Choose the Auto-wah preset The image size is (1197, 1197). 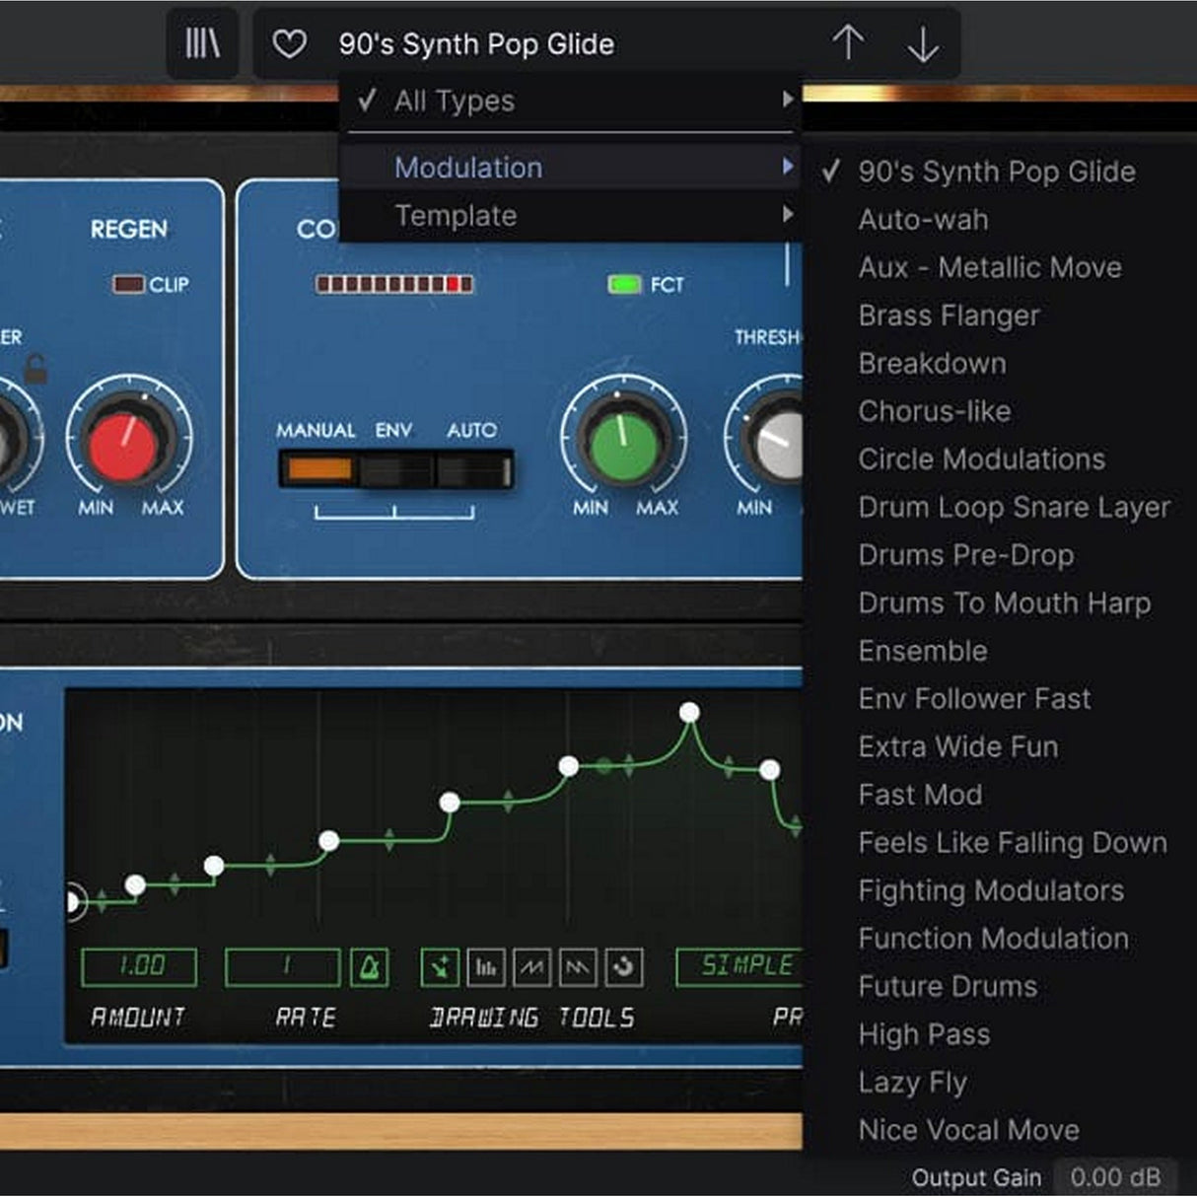[x=923, y=220]
